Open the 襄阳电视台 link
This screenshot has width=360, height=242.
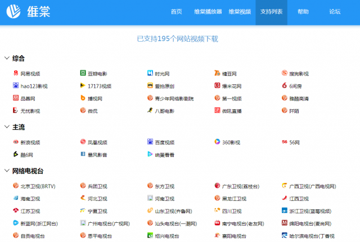point(234,236)
